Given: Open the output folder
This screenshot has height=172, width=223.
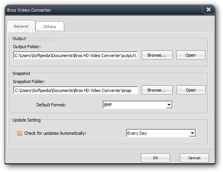Looking at the screenshot, I should 191,55.
